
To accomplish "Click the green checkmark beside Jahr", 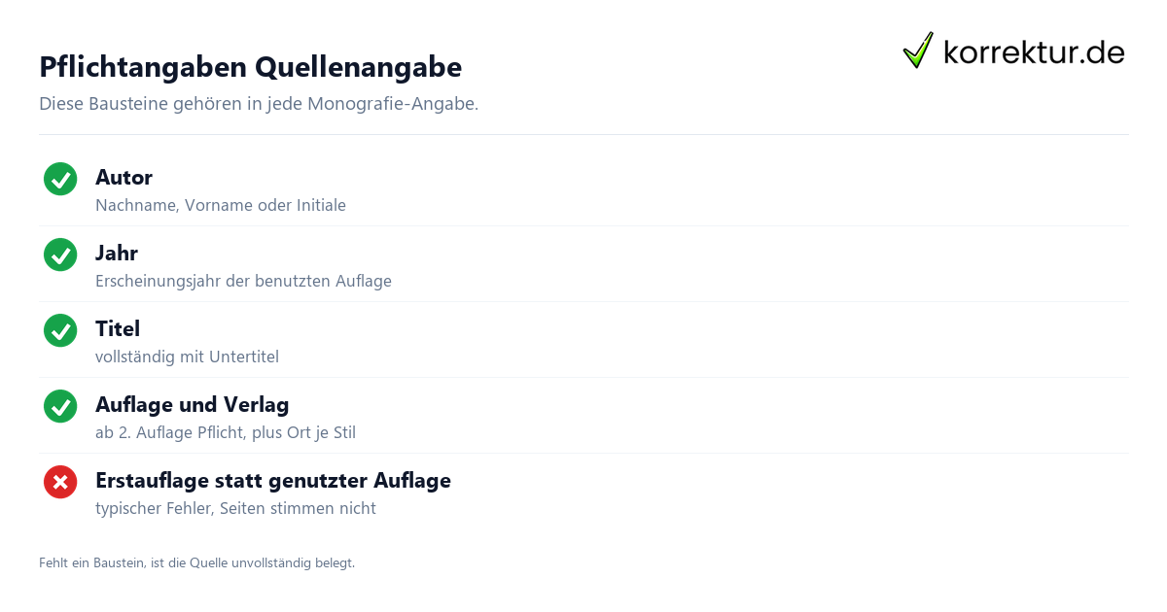I will click(60, 255).
